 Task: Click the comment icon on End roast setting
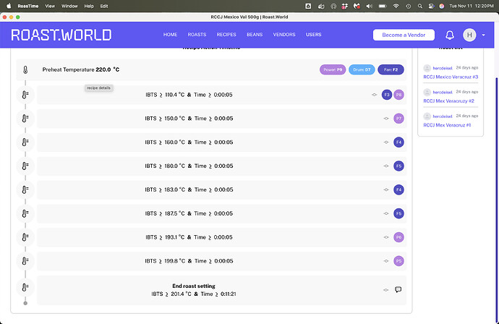tap(398, 289)
